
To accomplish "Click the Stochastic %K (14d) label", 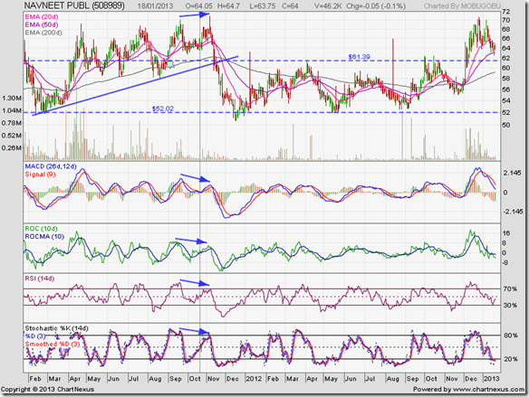I will [x=56, y=328].
